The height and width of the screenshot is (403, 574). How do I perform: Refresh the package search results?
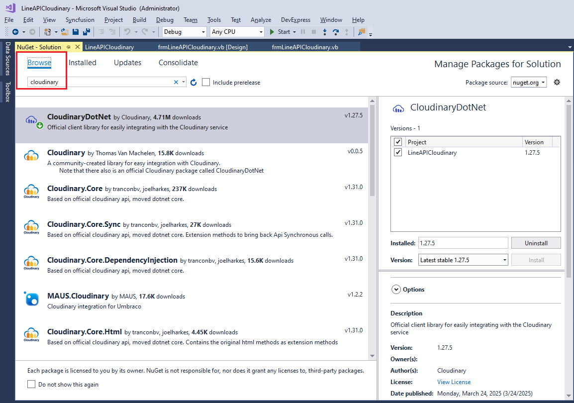pos(193,83)
